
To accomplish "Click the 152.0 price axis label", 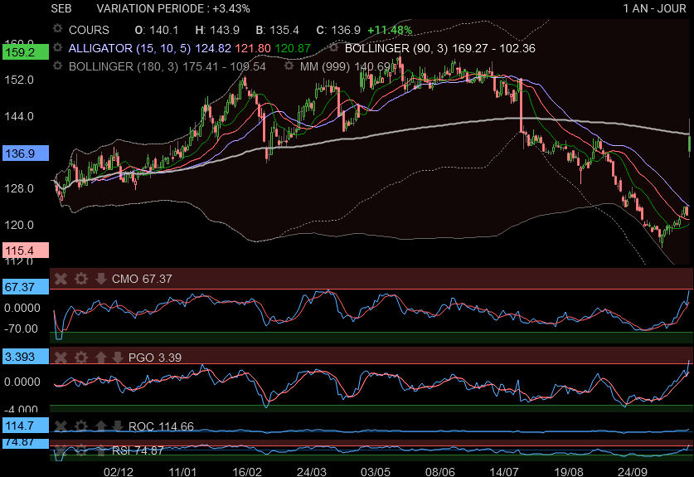I will [19, 80].
